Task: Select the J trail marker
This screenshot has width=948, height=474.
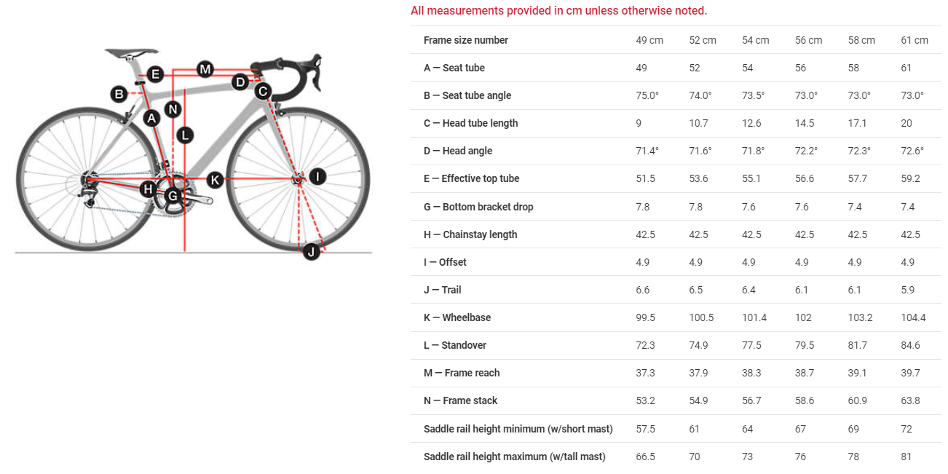Action: pyautogui.click(x=311, y=252)
